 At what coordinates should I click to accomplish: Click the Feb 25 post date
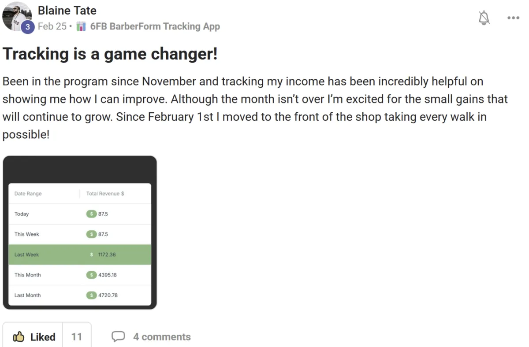tap(52, 26)
